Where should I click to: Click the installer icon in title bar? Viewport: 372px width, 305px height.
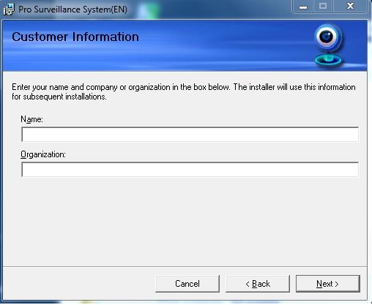click(x=9, y=10)
